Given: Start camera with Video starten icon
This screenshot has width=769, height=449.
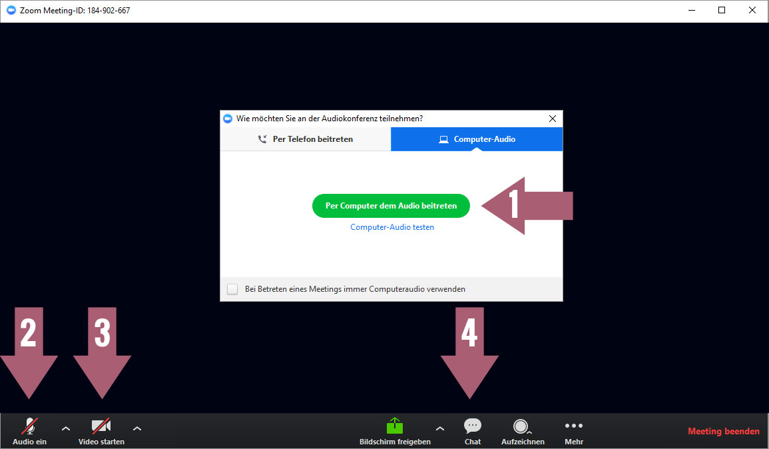Looking at the screenshot, I should point(101,426).
